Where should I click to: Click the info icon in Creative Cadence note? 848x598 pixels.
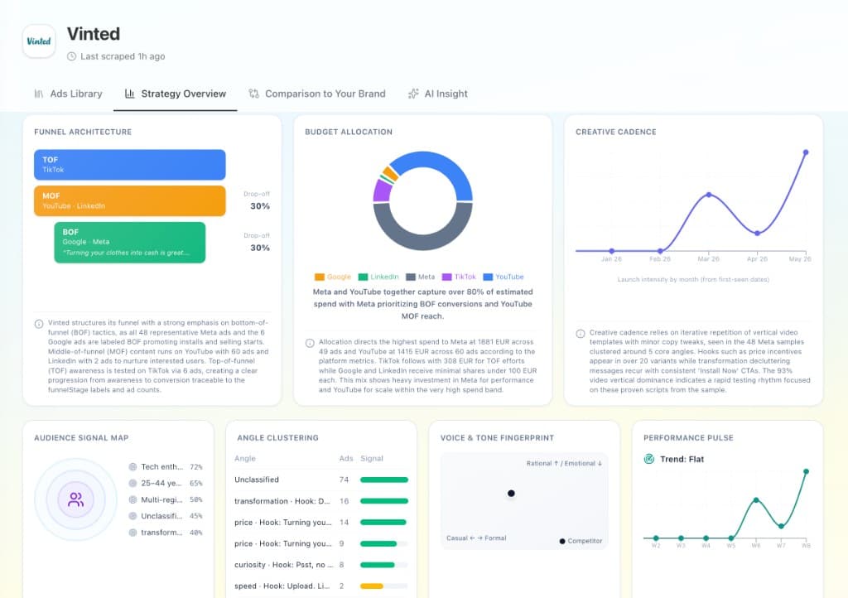(x=581, y=334)
